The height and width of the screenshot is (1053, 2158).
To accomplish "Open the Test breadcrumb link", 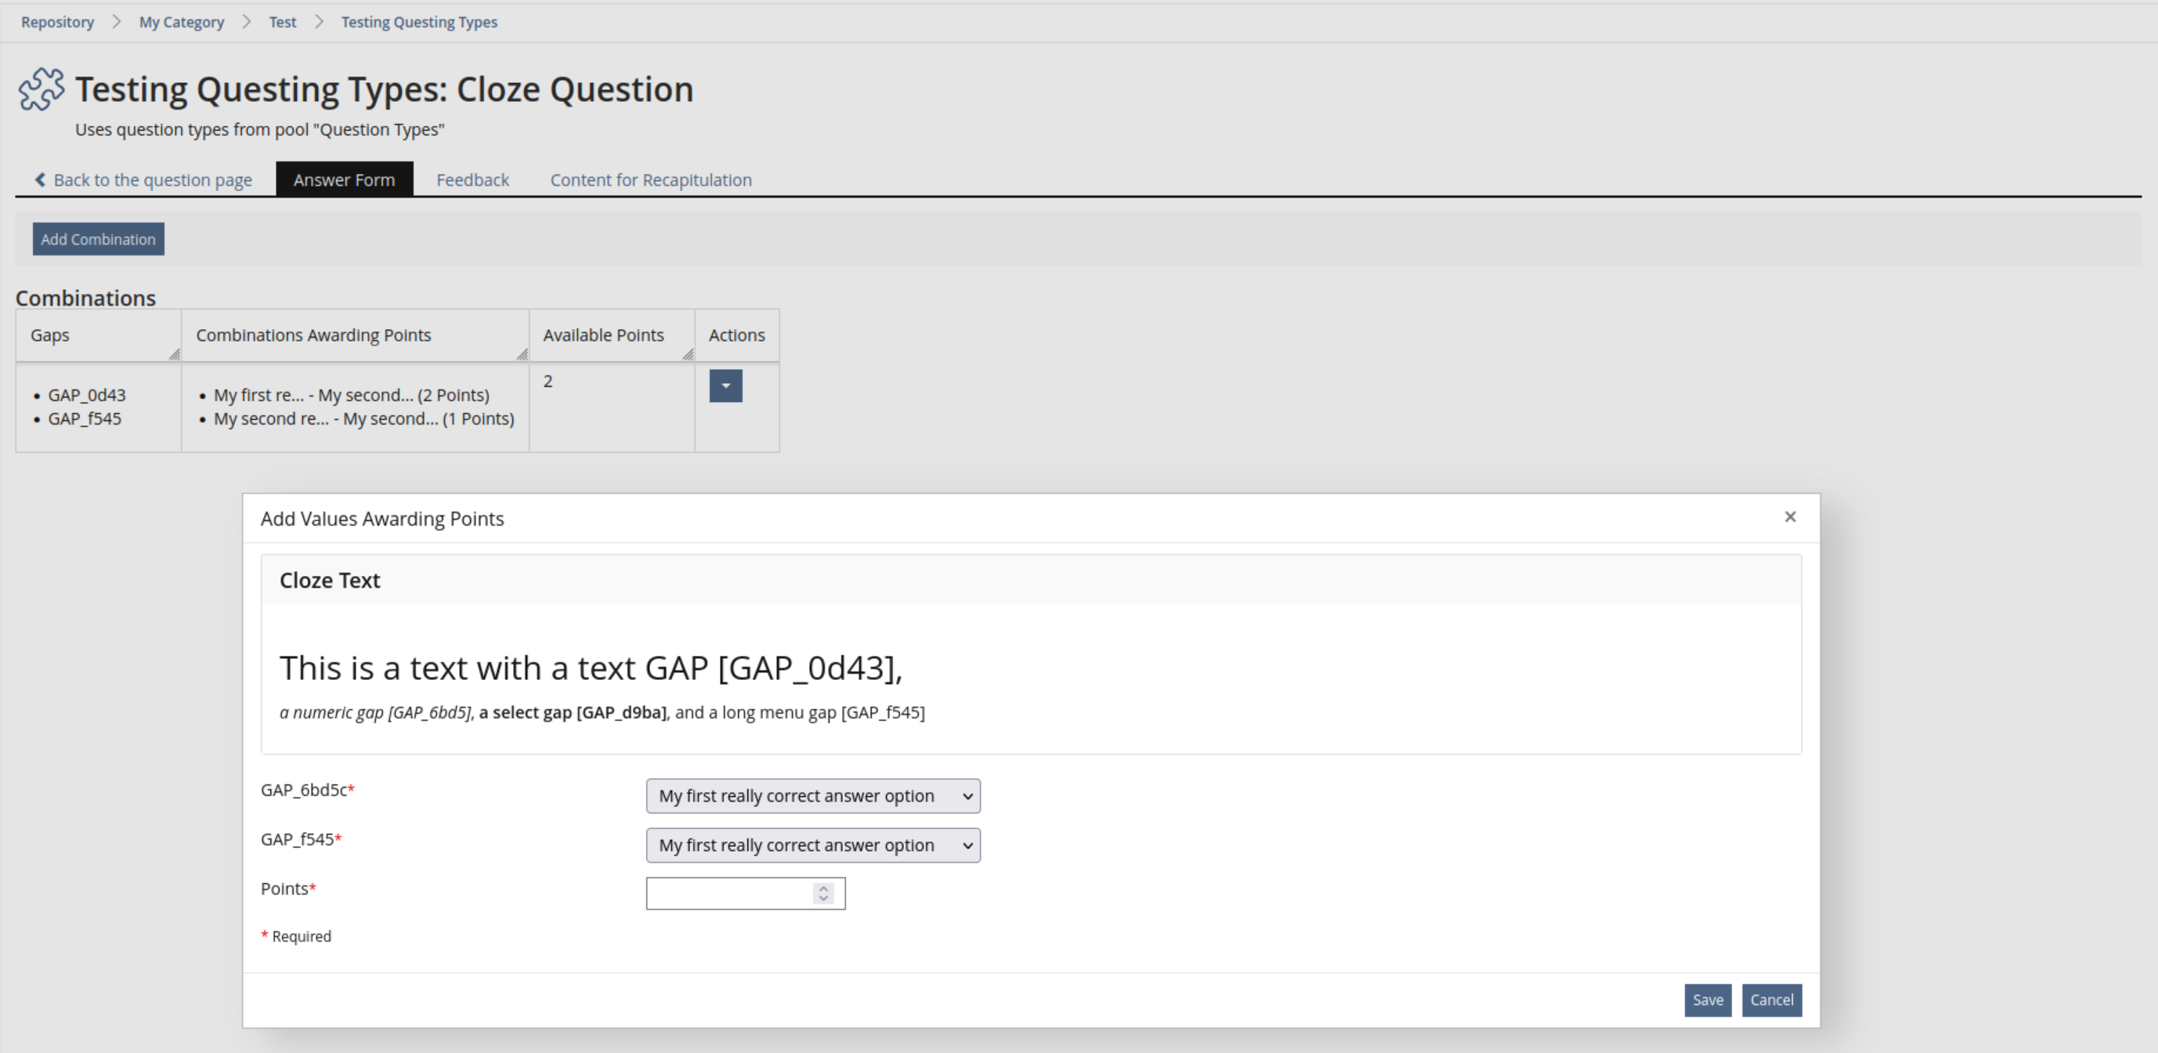I will click(282, 23).
